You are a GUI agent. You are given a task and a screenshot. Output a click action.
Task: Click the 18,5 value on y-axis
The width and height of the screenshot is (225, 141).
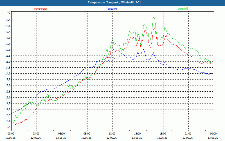pos(8,20)
